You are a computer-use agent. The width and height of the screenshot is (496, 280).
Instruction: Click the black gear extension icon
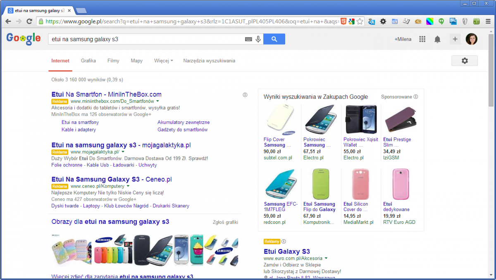tap(383, 21)
